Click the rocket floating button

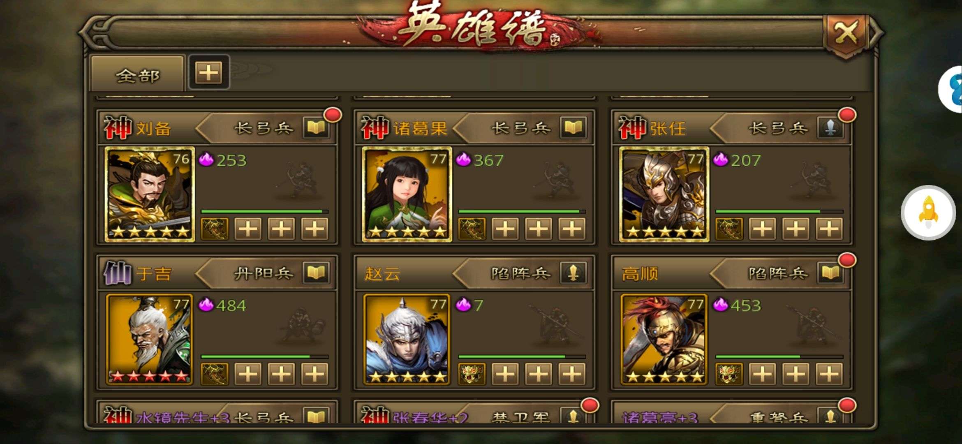(x=928, y=213)
